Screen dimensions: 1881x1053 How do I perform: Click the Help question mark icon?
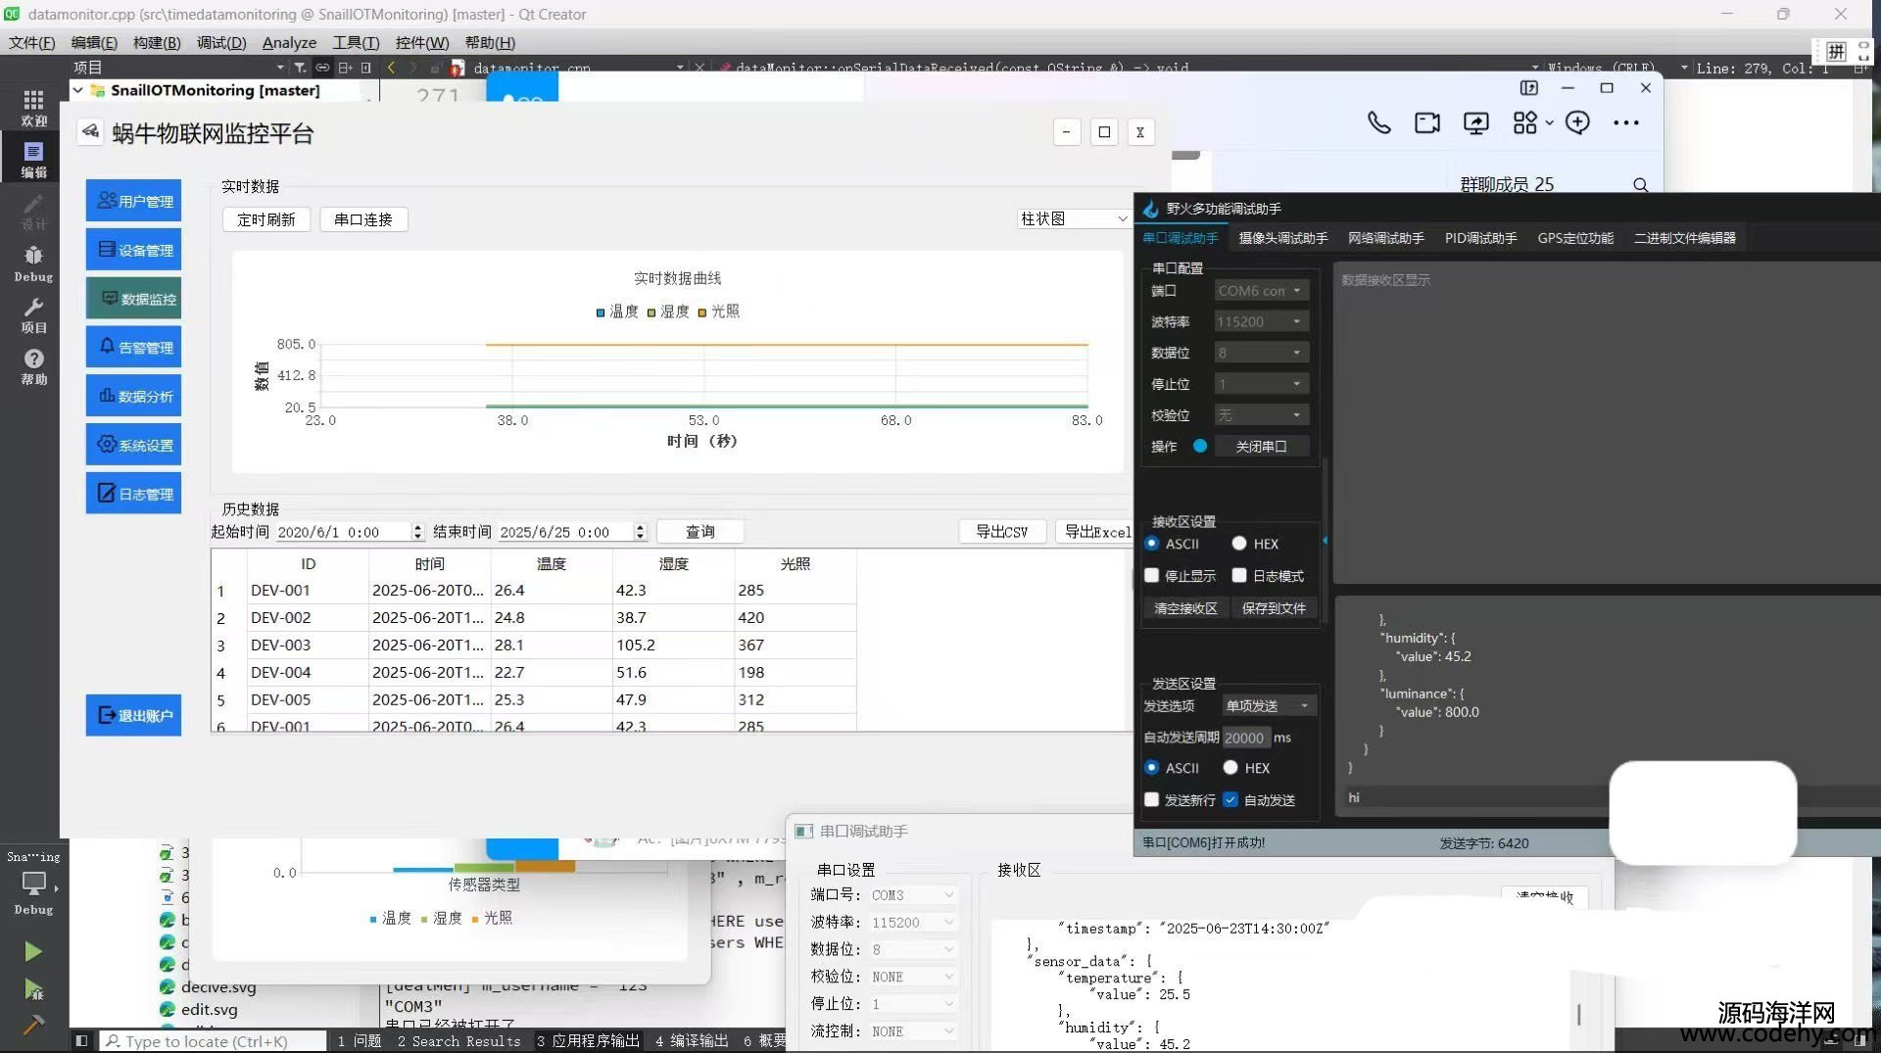coord(33,364)
